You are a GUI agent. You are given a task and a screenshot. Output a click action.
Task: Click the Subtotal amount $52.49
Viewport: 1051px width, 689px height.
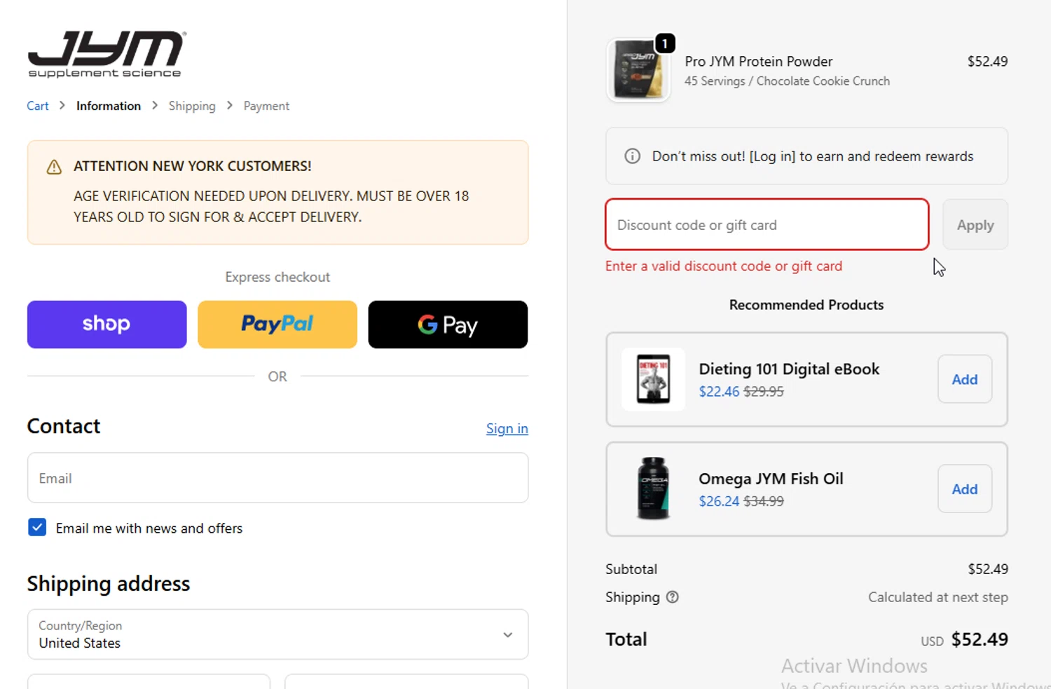[988, 569]
